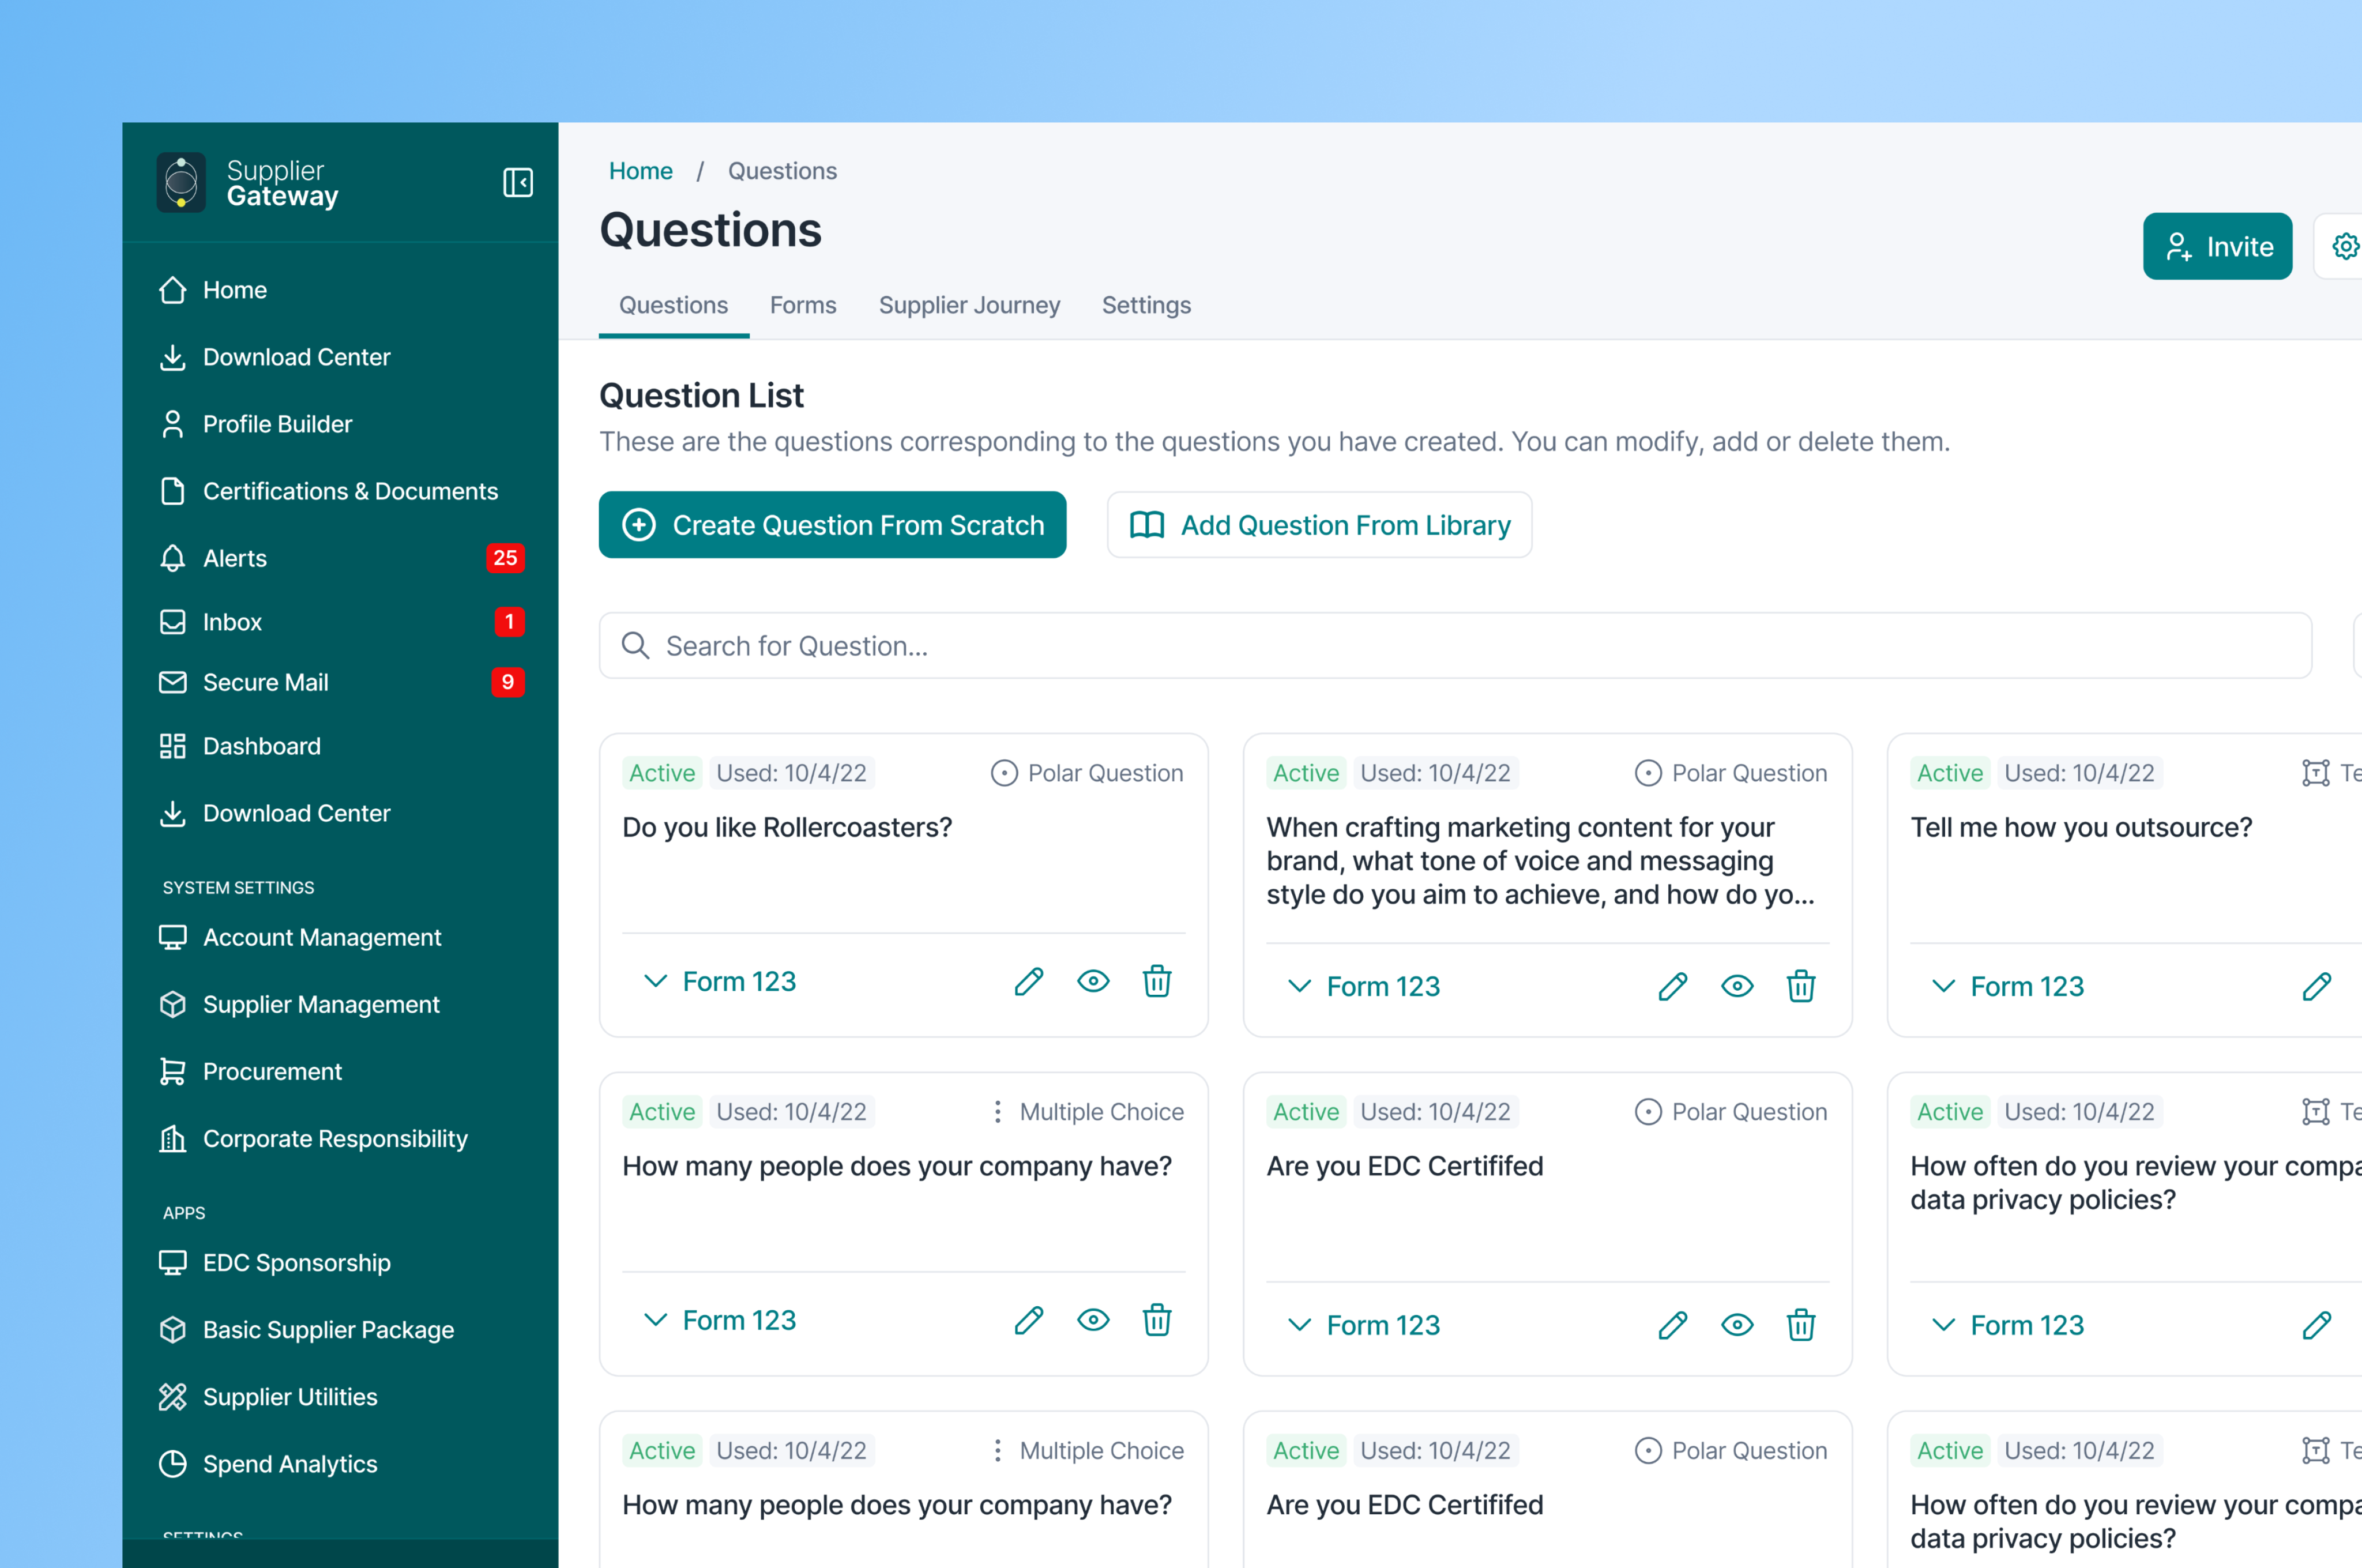
Task: Focus the Search for Question field
Action: 1455,645
